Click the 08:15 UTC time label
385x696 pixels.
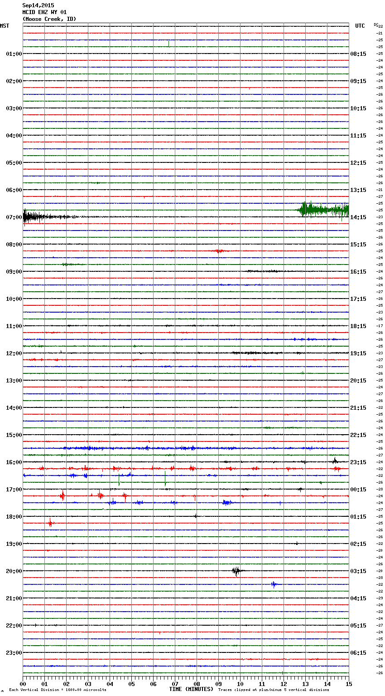click(358, 54)
